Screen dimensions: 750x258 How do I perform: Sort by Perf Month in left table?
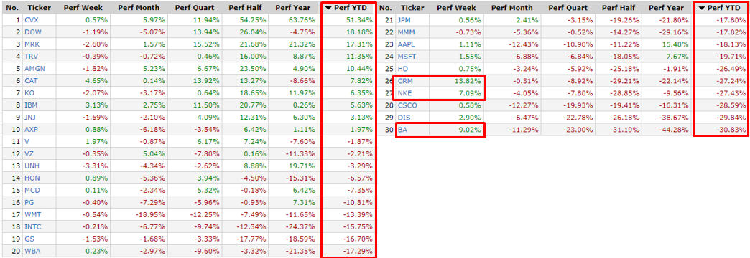139,8
